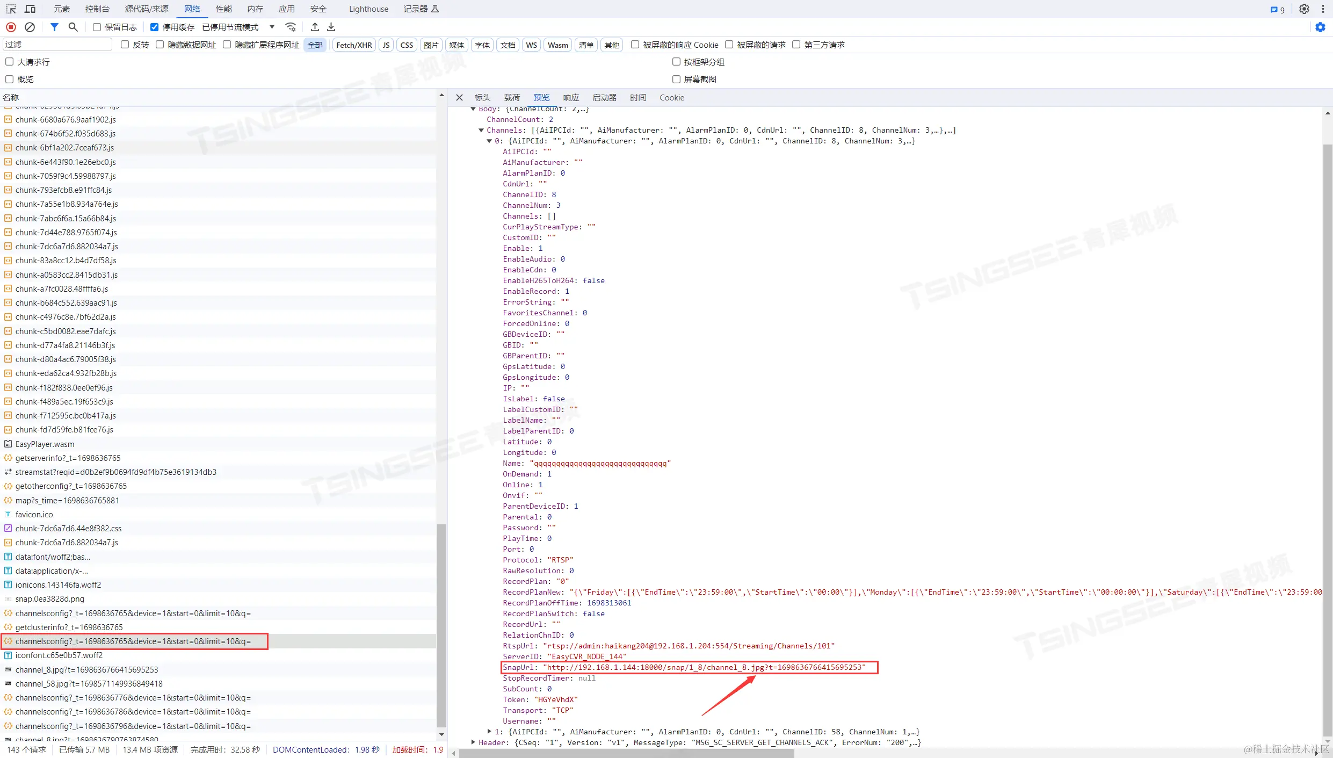Open the 响应 response tab
This screenshot has width=1333, height=758.
coord(571,97)
